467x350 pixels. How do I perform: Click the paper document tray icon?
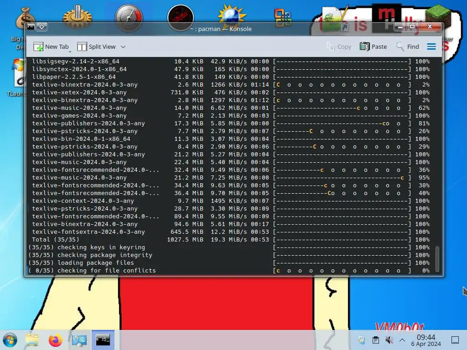point(362,340)
